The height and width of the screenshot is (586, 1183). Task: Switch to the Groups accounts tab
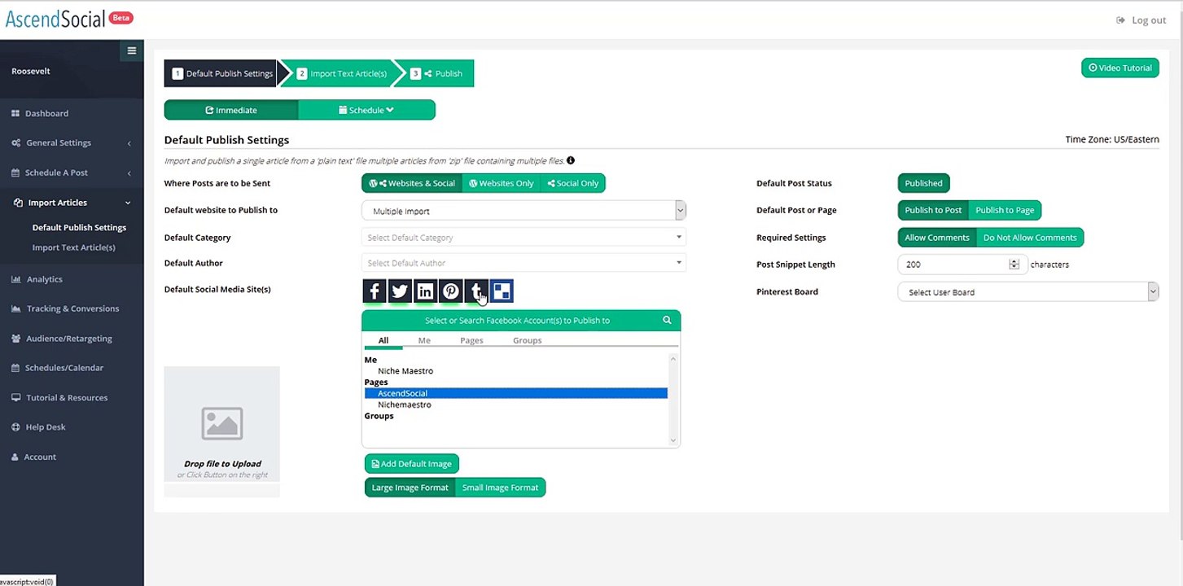pyautogui.click(x=528, y=340)
